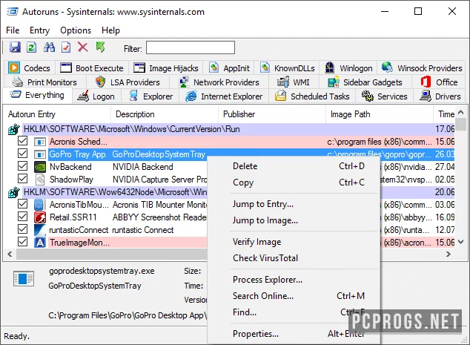Viewport: 470px width, 345px height.
Task: Click the Save toolbar icon
Action: 15,47
